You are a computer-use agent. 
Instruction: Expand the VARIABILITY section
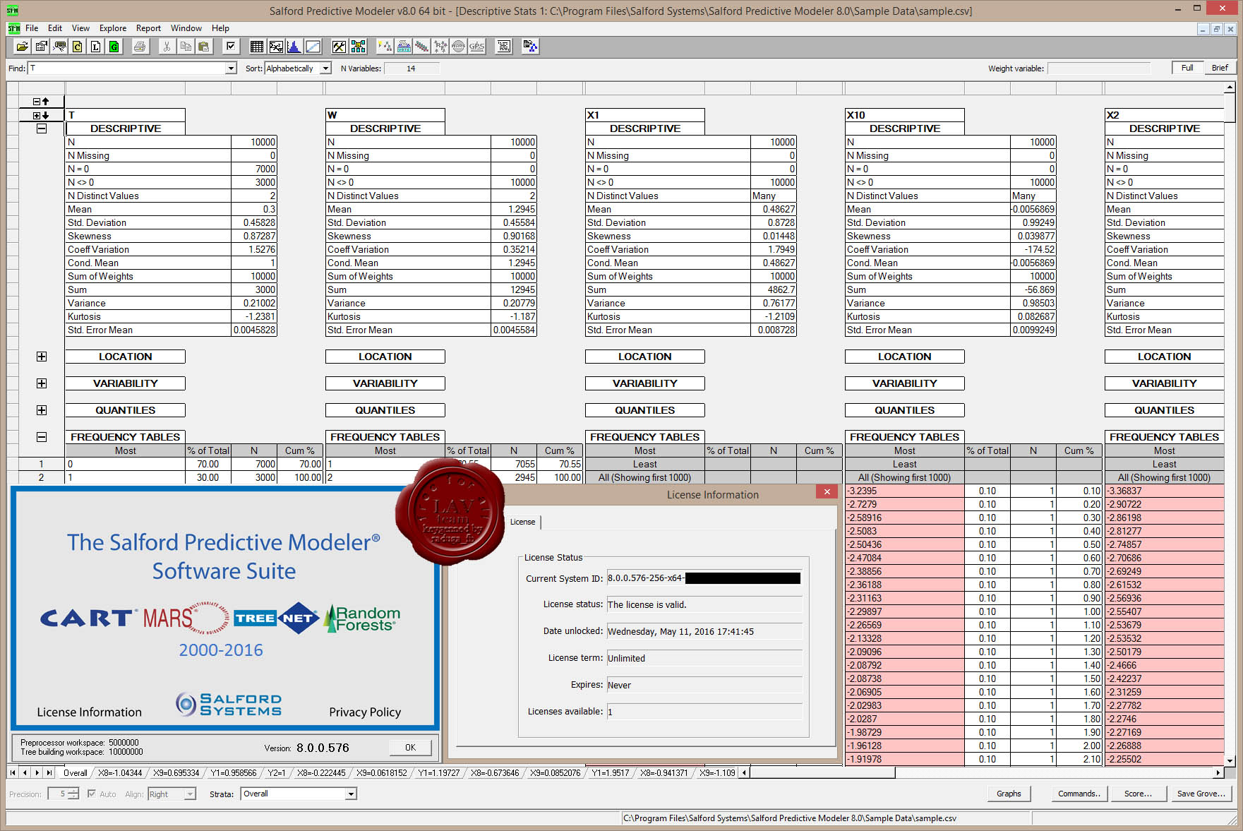[42, 383]
